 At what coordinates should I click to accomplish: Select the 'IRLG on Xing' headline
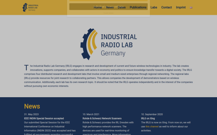click(148, 118)
